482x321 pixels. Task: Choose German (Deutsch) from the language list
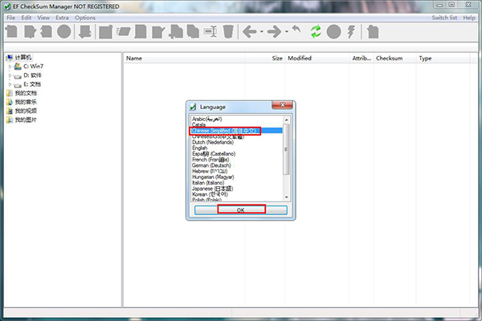pos(212,165)
